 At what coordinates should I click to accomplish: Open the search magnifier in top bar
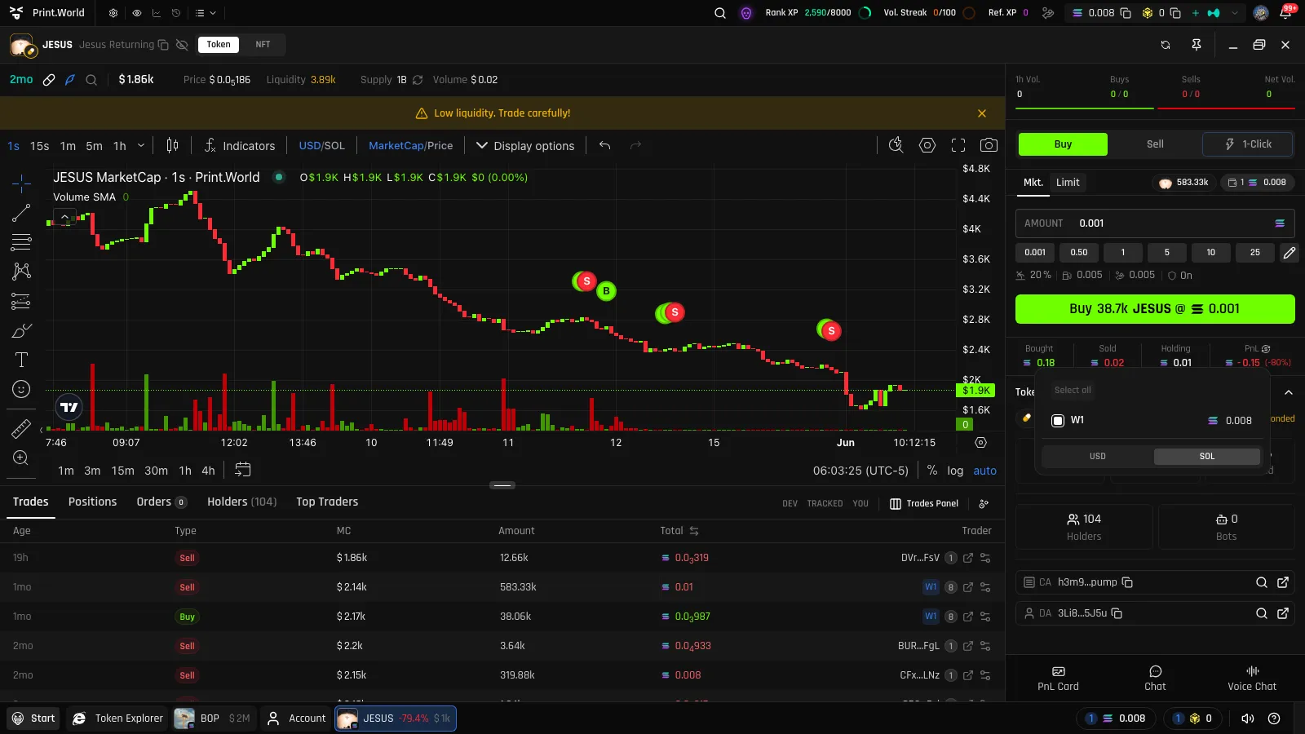point(720,13)
